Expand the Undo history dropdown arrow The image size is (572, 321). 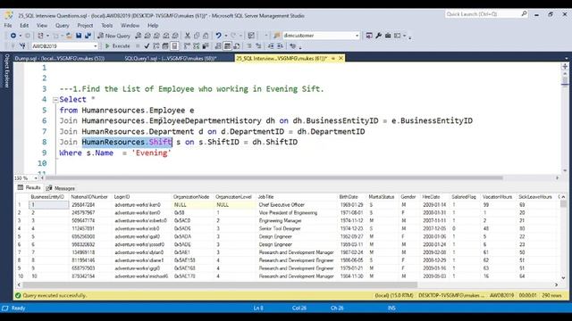pyautogui.click(x=226, y=36)
